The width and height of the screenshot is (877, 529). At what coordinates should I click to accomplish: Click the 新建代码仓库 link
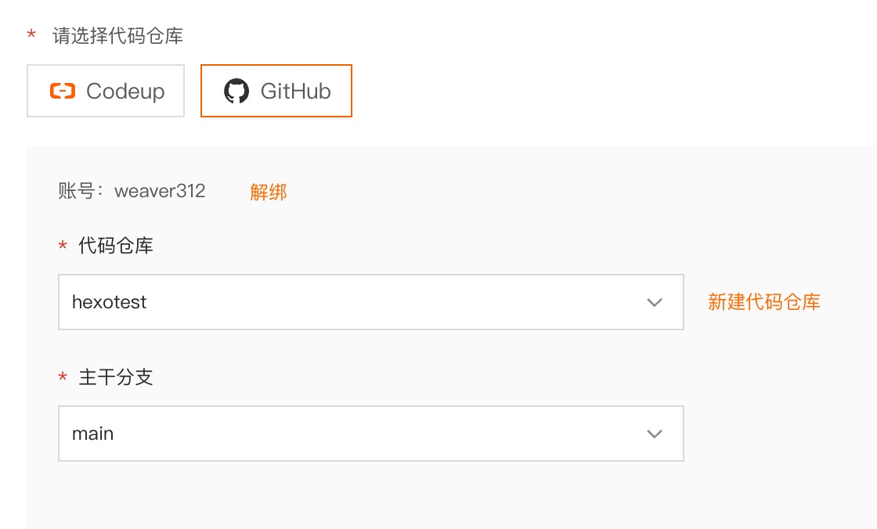tap(763, 302)
